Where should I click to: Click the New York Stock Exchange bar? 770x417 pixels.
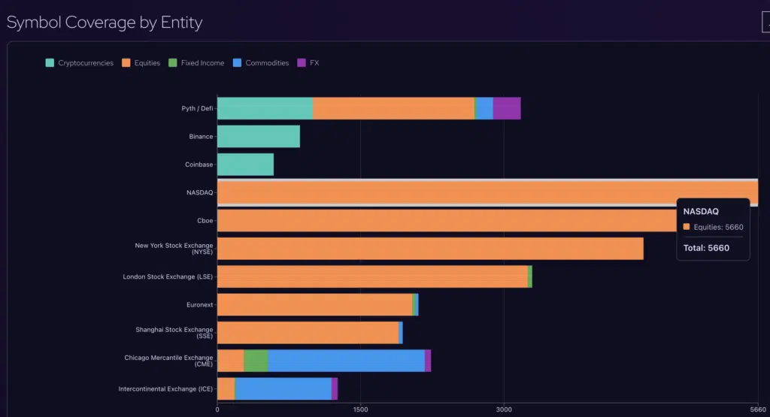click(430, 249)
